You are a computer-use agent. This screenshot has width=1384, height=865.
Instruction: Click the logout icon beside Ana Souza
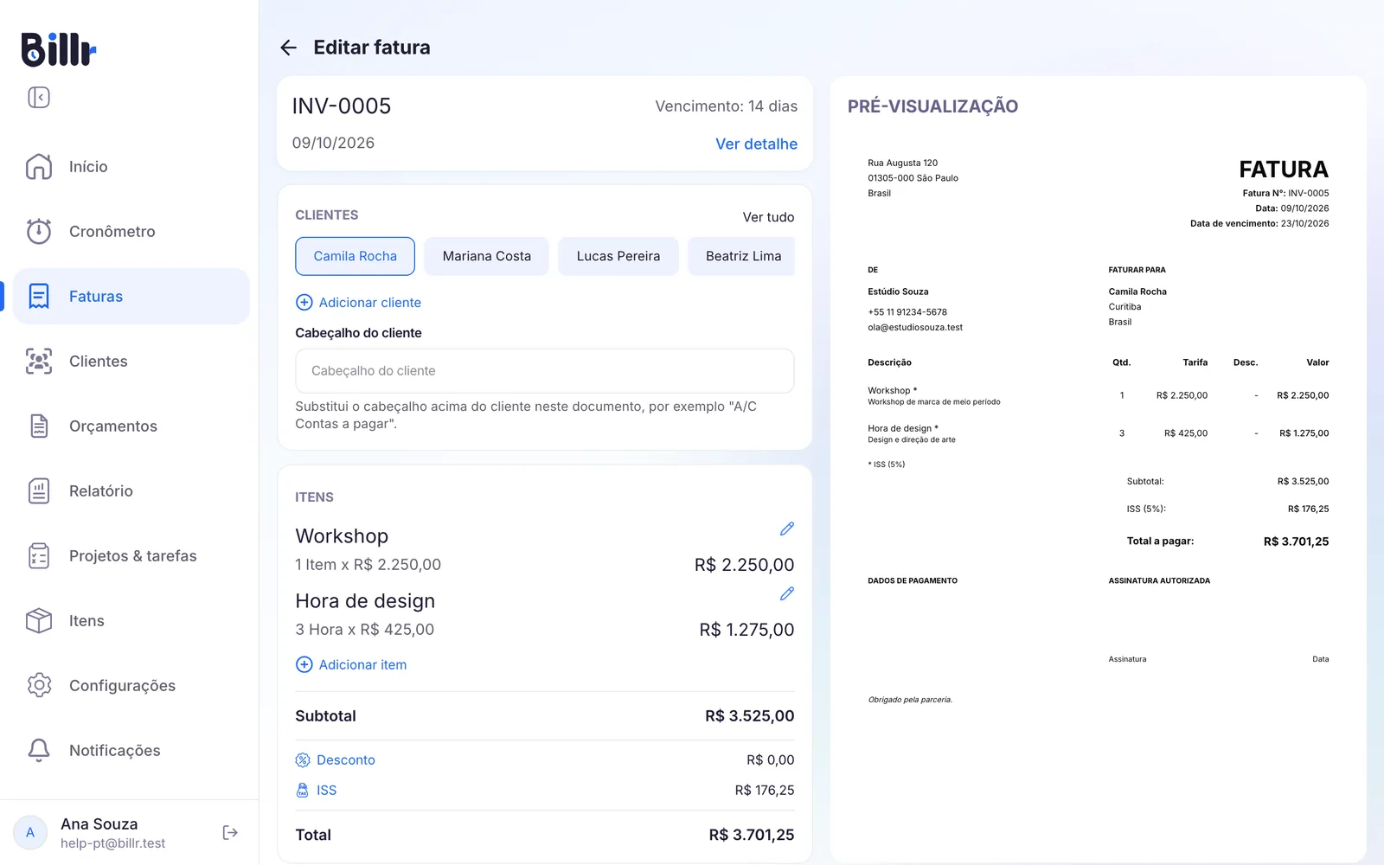click(230, 832)
